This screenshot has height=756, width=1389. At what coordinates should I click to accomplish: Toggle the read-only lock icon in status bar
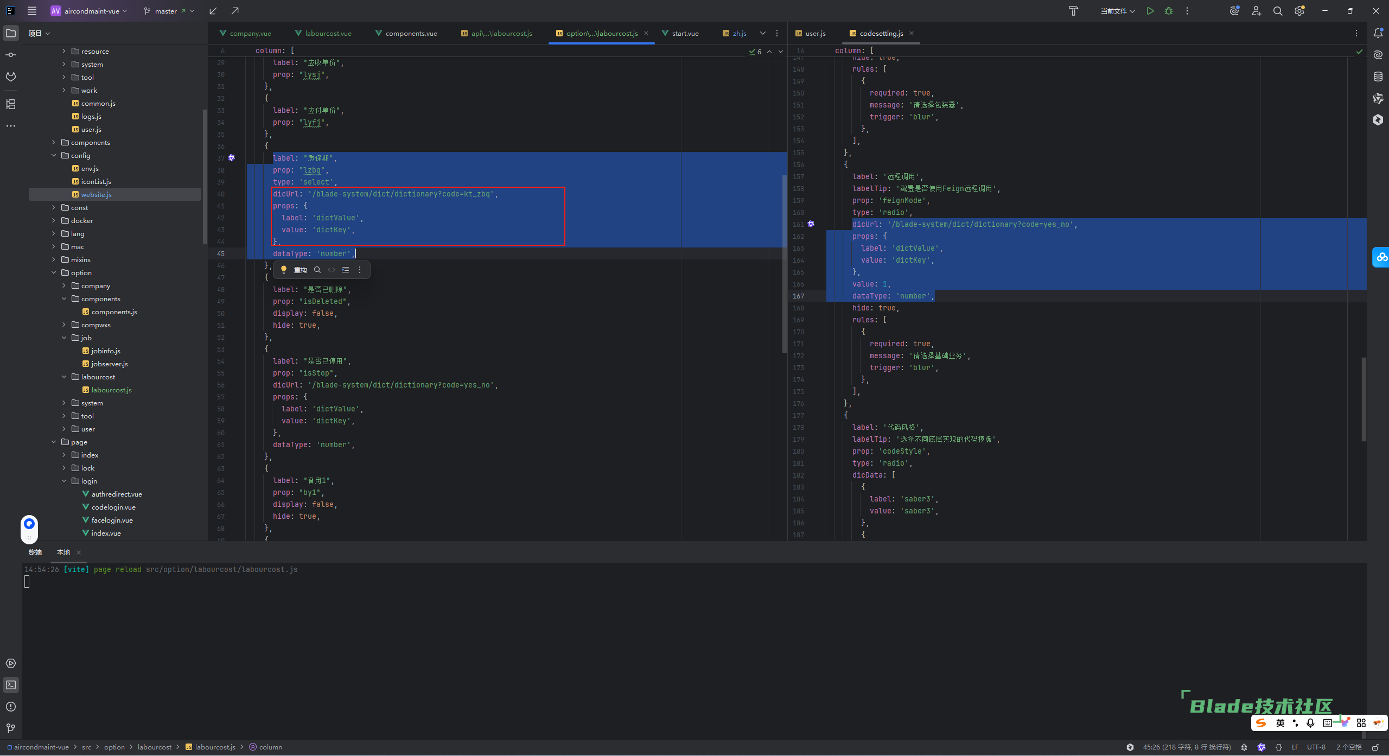pos(1375,747)
